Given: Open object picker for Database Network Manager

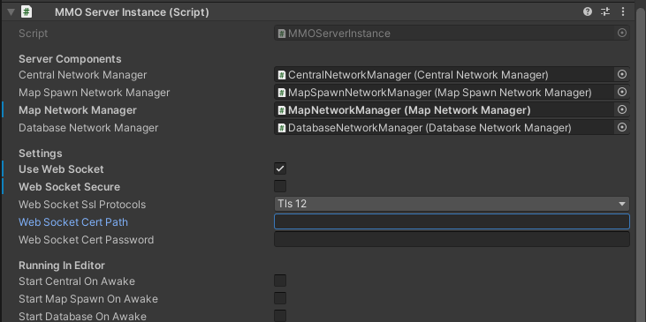Looking at the screenshot, I should point(622,128).
